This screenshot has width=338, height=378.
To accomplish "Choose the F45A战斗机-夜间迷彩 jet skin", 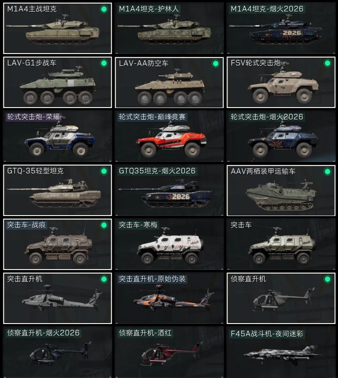I will tap(281, 352).
